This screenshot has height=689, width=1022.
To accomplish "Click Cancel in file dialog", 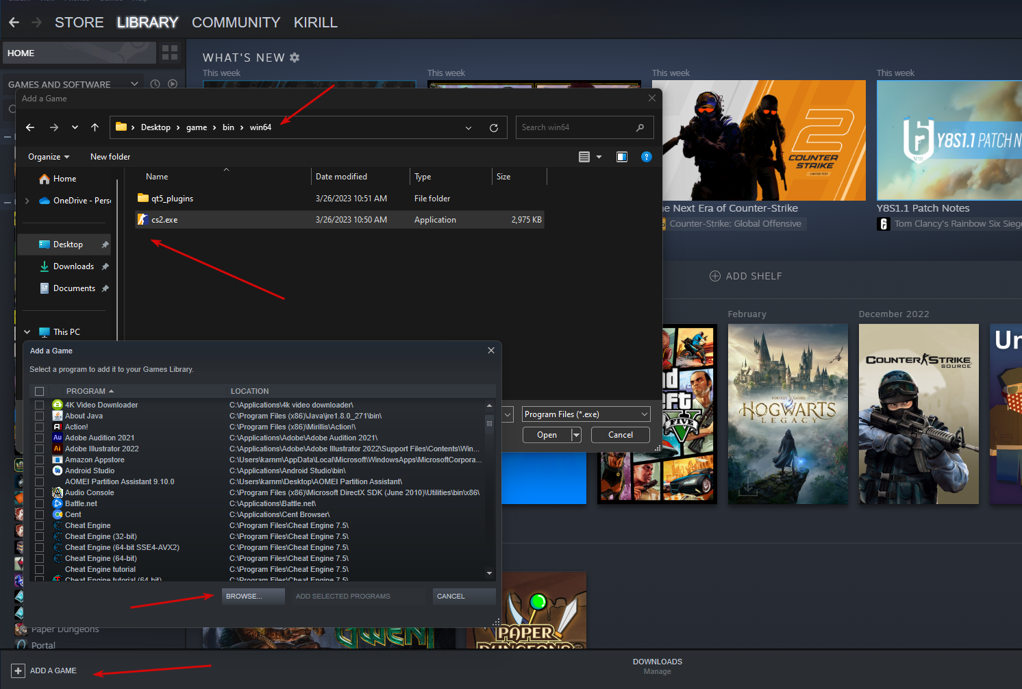I will coord(621,435).
